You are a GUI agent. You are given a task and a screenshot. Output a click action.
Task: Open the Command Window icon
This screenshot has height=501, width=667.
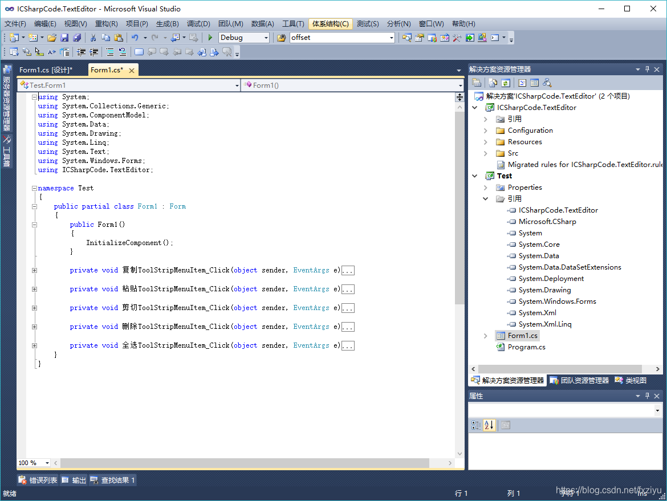point(495,38)
